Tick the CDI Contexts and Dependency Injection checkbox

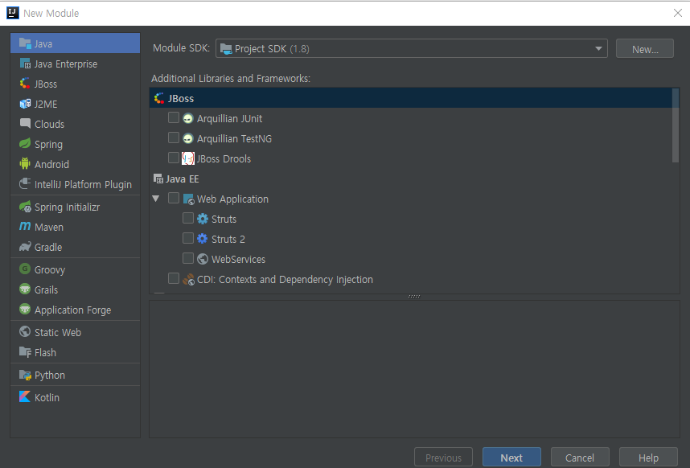point(174,278)
